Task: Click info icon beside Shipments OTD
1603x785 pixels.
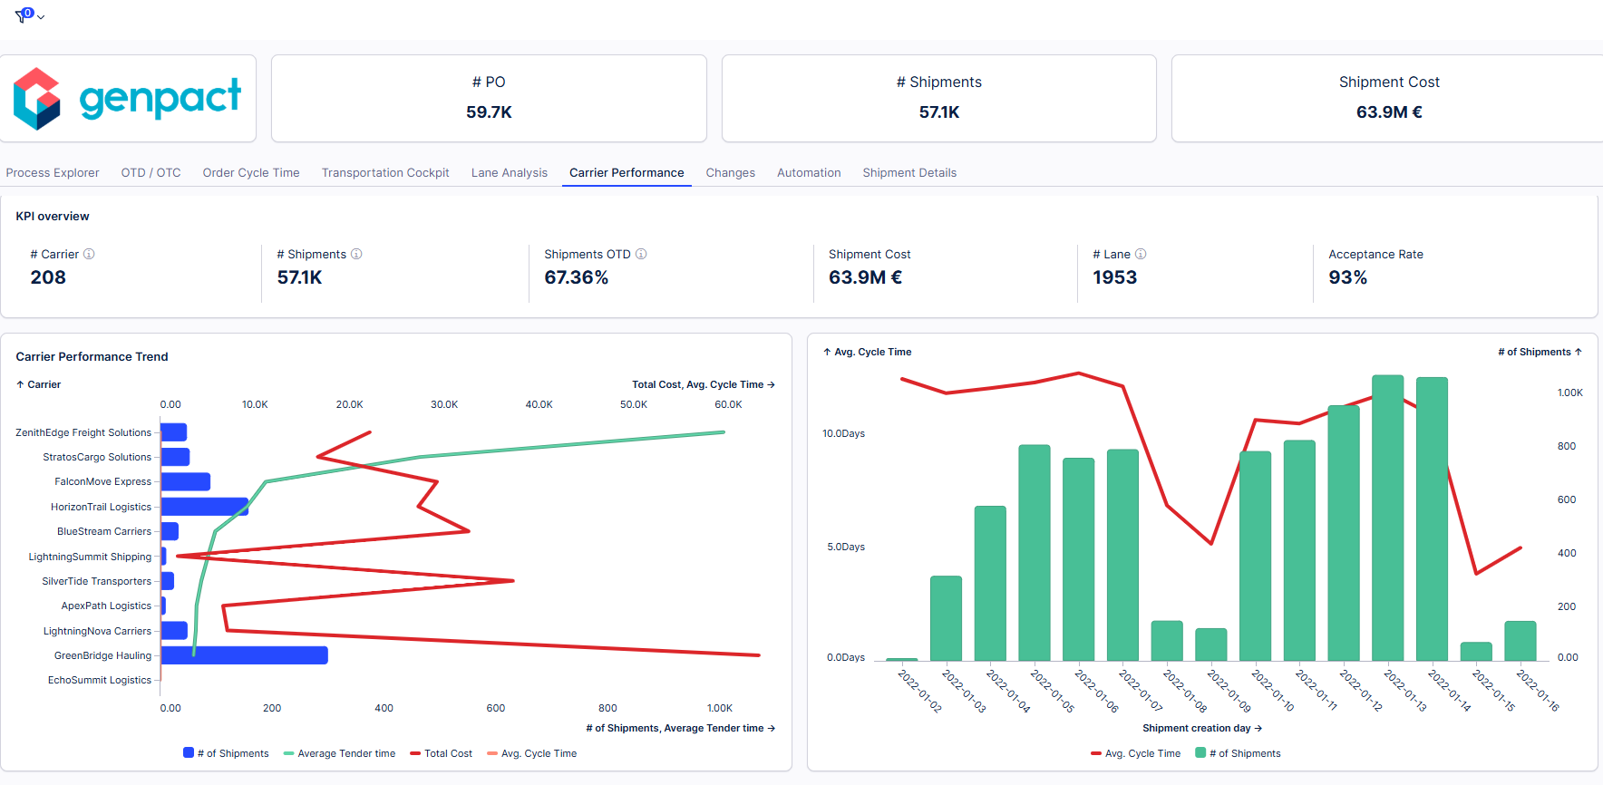Action: pyautogui.click(x=641, y=255)
